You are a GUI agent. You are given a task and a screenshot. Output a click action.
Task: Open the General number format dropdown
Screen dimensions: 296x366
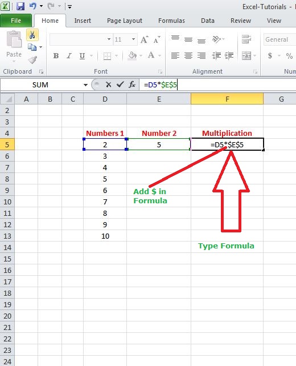279,39
